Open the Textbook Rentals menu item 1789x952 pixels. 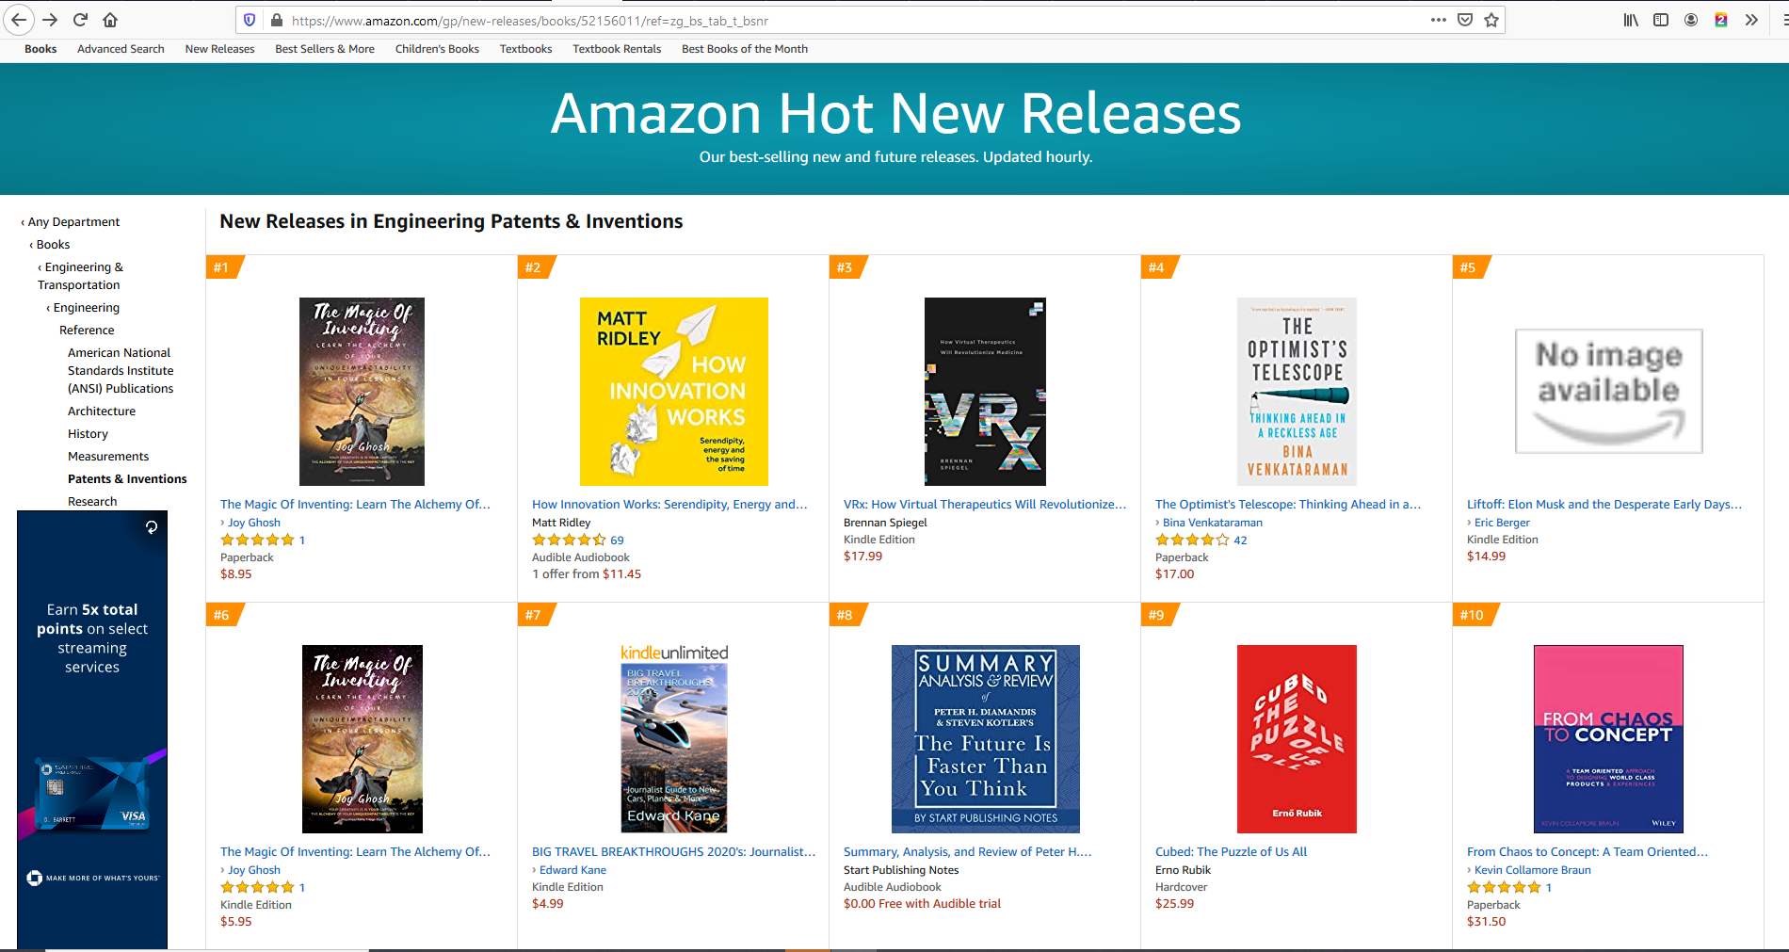pyautogui.click(x=617, y=49)
